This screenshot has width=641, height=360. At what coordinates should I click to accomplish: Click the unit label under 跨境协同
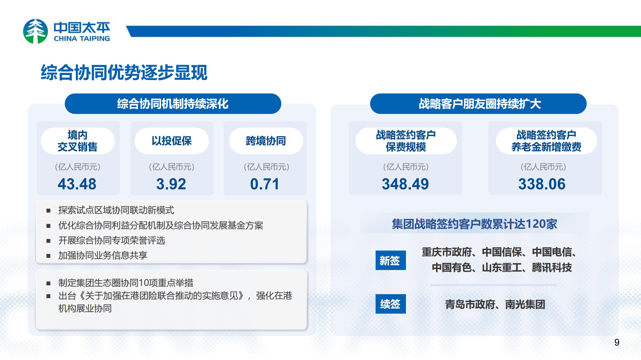267,167
